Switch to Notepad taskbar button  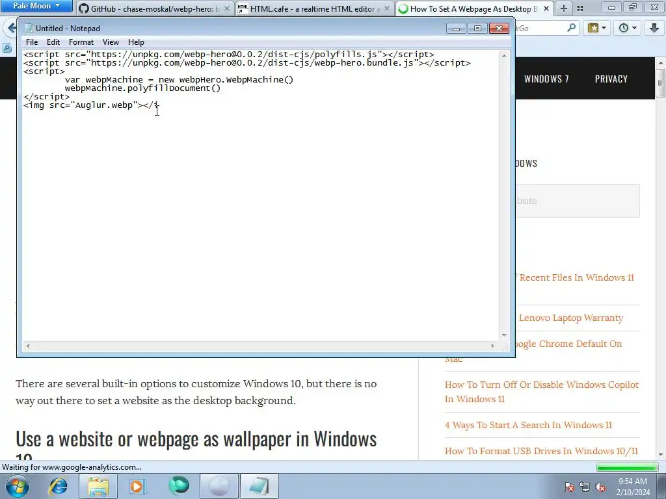point(260,486)
